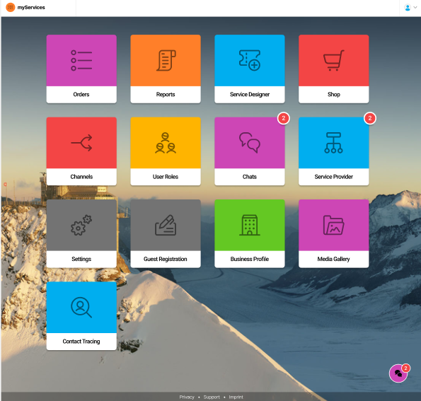Open the Imprint footer link
This screenshot has width=421, height=401.
point(236,397)
